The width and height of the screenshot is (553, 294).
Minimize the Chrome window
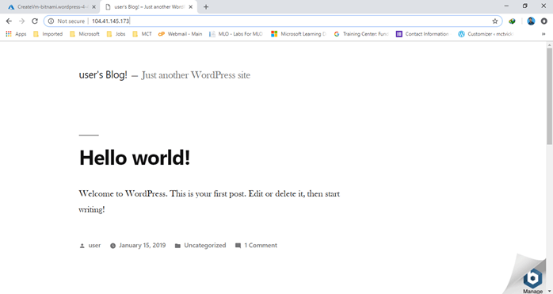point(506,6)
